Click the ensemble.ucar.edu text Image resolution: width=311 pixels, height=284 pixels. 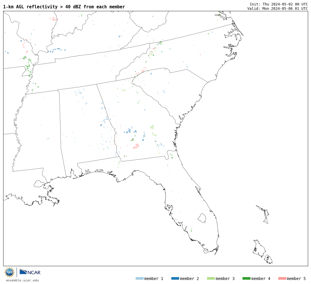click(22, 280)
